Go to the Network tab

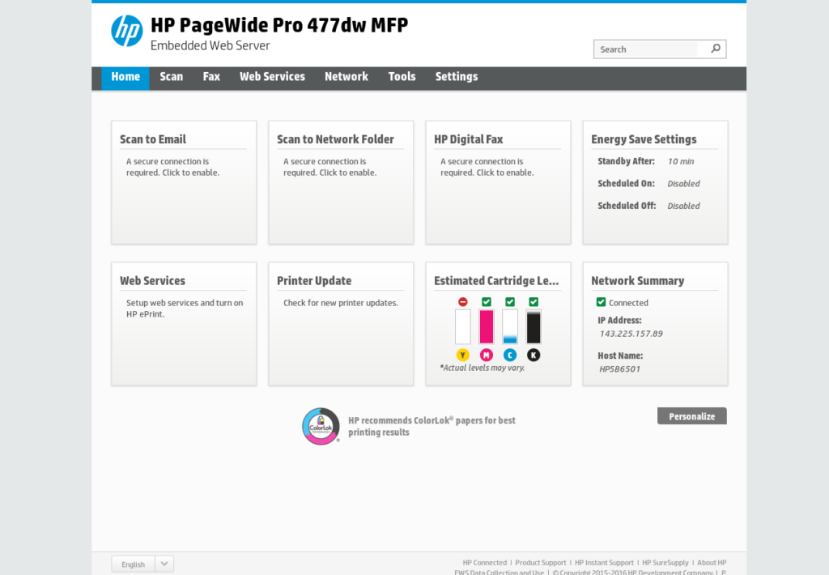346,77
